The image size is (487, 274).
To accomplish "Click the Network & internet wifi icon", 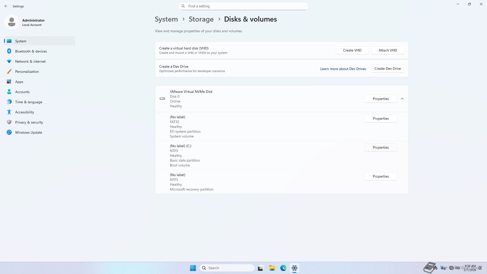I will point(9,61).
